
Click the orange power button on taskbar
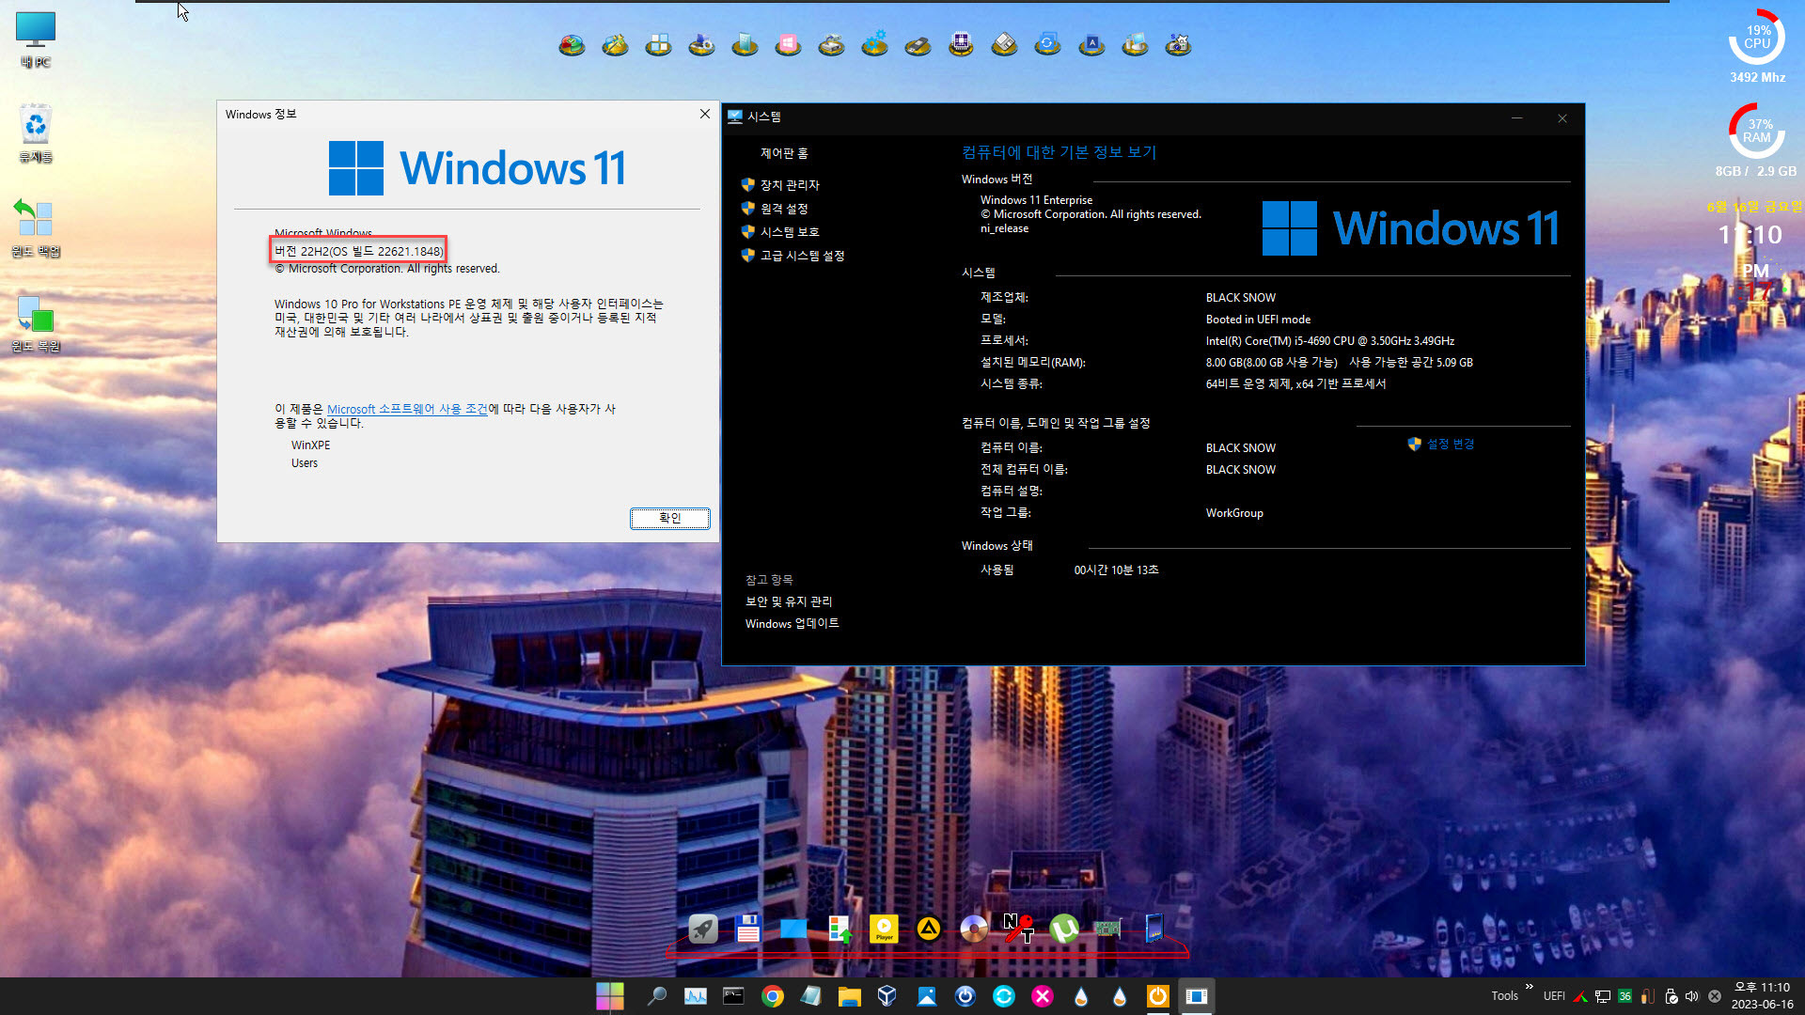pos(1157,996)
